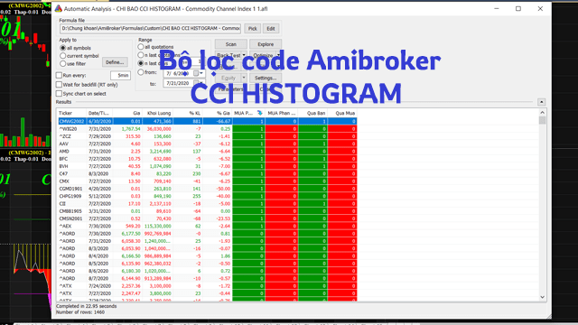The width and height of the screenshot is (578, 325).
Task: Click the Back Test button
Action: pos(228,55)
